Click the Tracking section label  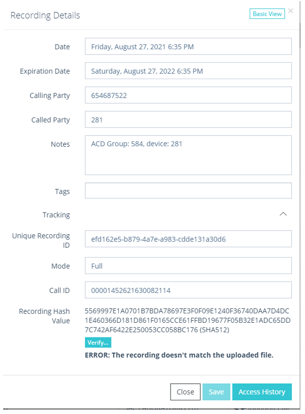[56, 215]
